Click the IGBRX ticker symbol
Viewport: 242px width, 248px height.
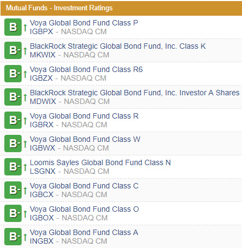point(42,125)
